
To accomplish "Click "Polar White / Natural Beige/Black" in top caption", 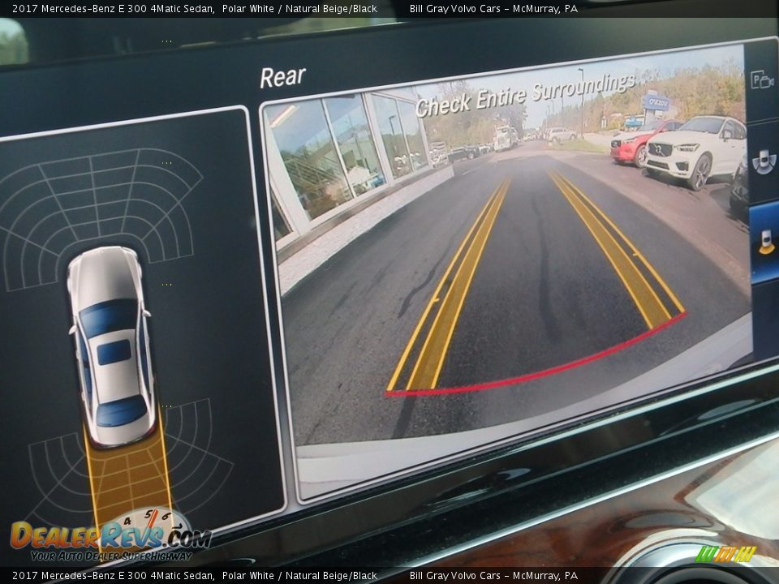I will point(299,9).
